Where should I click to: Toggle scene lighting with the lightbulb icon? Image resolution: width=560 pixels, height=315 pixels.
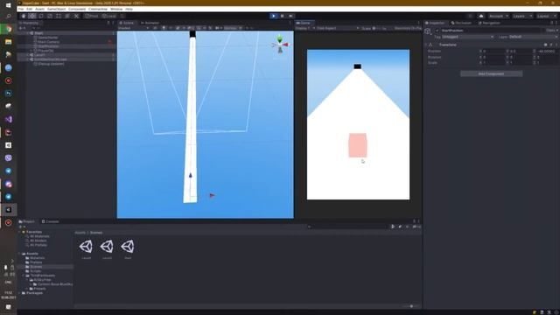coord(164,28)
